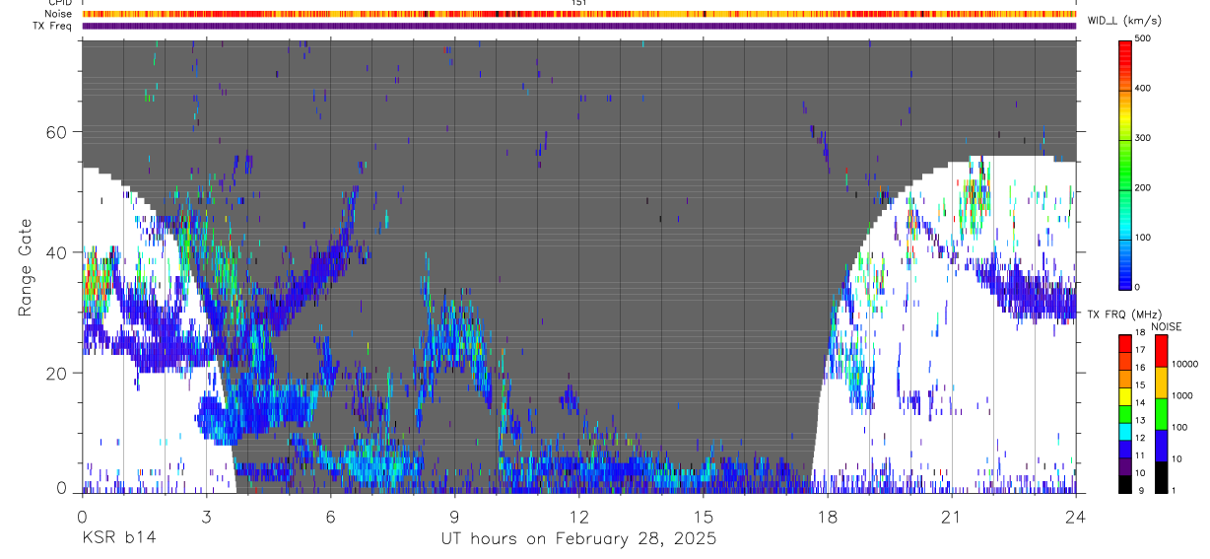Click the 'Range Gate' y-axis title
Screen dimensions: 1210x559
click(26, 266)
